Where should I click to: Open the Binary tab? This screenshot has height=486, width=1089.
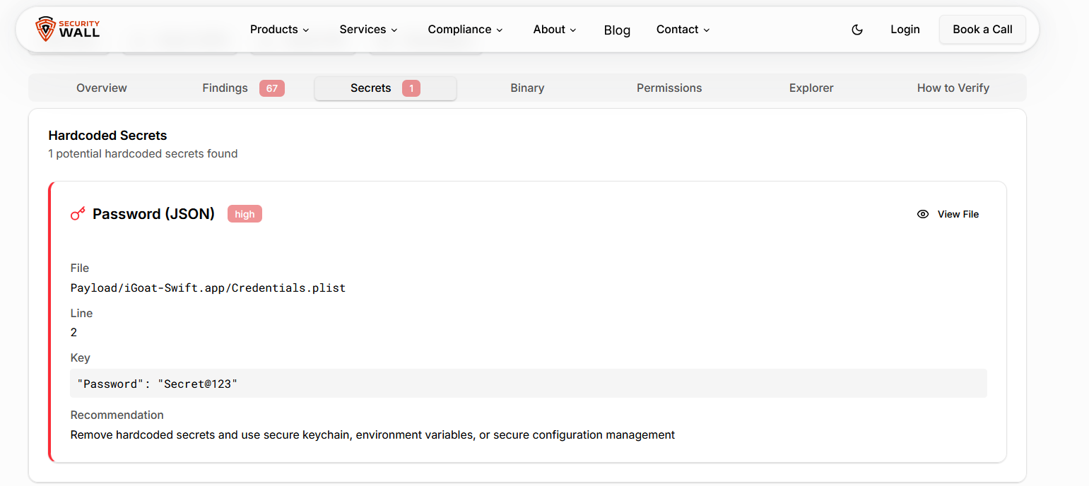pos(527,88)
